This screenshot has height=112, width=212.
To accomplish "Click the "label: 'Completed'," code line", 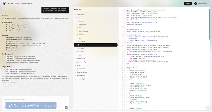I will [137, 83].
